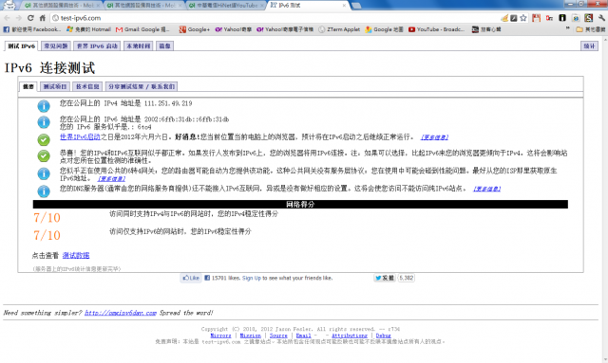608x363 pixels.
Task: Open the Gmail bookmark
Action: point(143,29)
